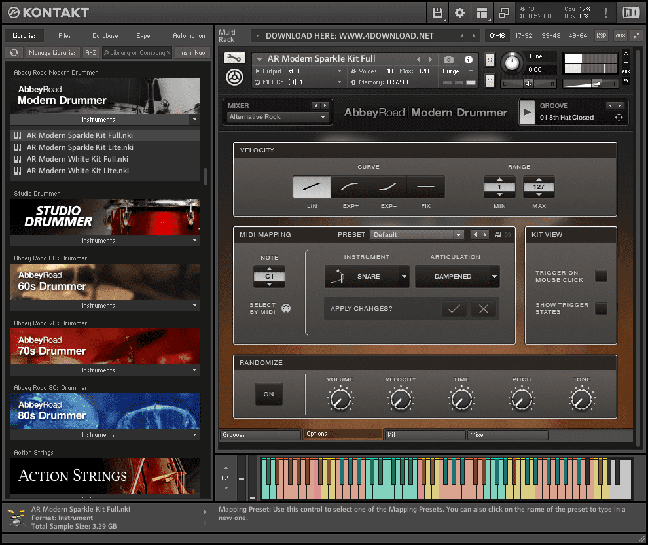Expand Studio Drummer Instruments dropdown arrow
The width and height of the screenshot is (648, 545).
point(194,241)
